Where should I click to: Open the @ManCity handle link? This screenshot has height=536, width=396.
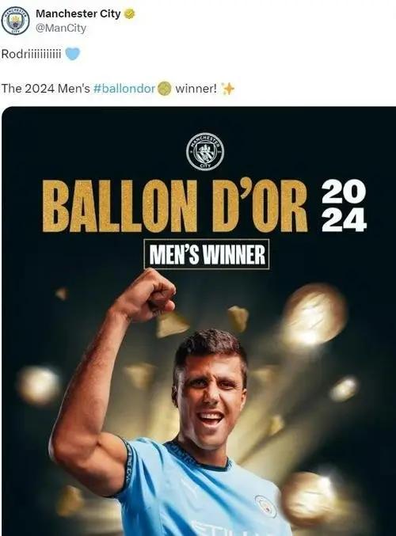(61, 28)
